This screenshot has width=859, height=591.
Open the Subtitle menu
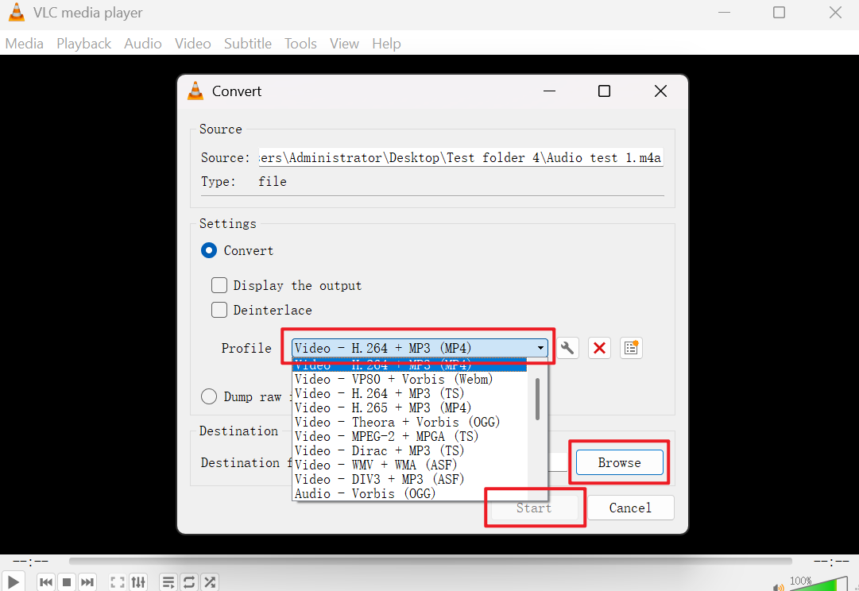pyautogui.click(x=248, y=43)
